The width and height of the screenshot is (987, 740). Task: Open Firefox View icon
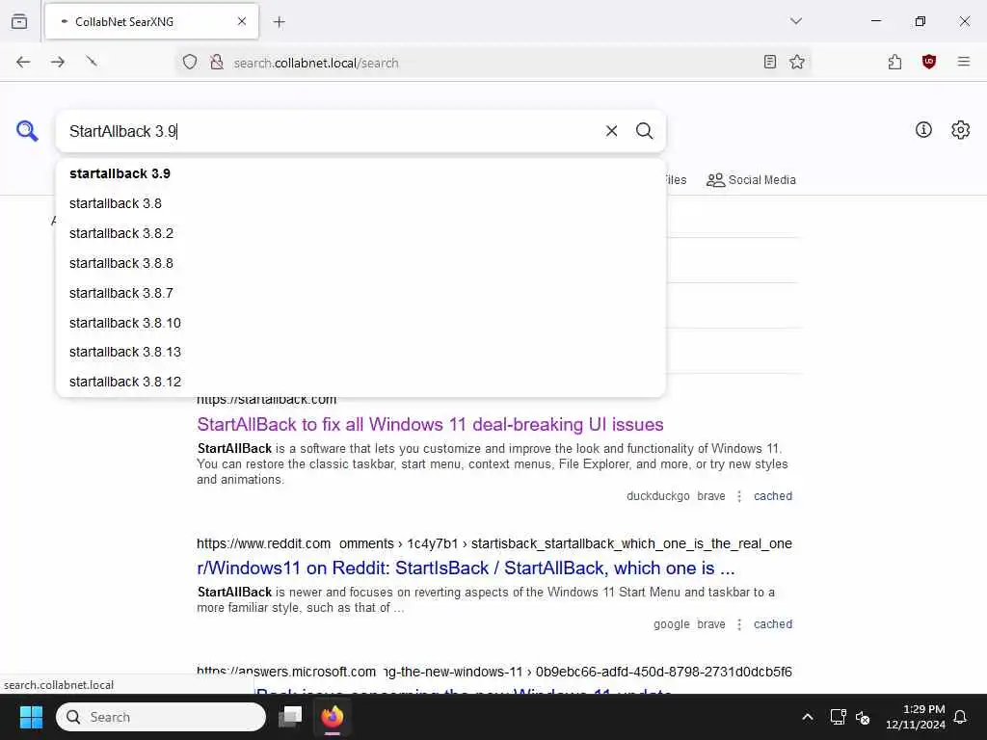(19, 21)
